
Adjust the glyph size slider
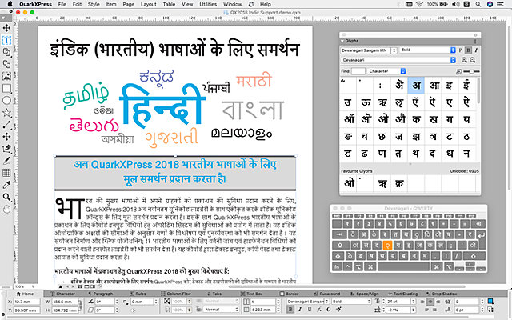coord(471,71)
